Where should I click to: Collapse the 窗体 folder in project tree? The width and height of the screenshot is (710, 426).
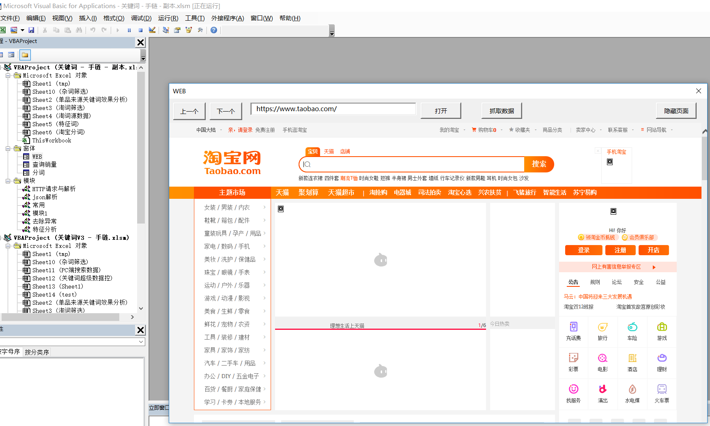(x=8, y=148)
